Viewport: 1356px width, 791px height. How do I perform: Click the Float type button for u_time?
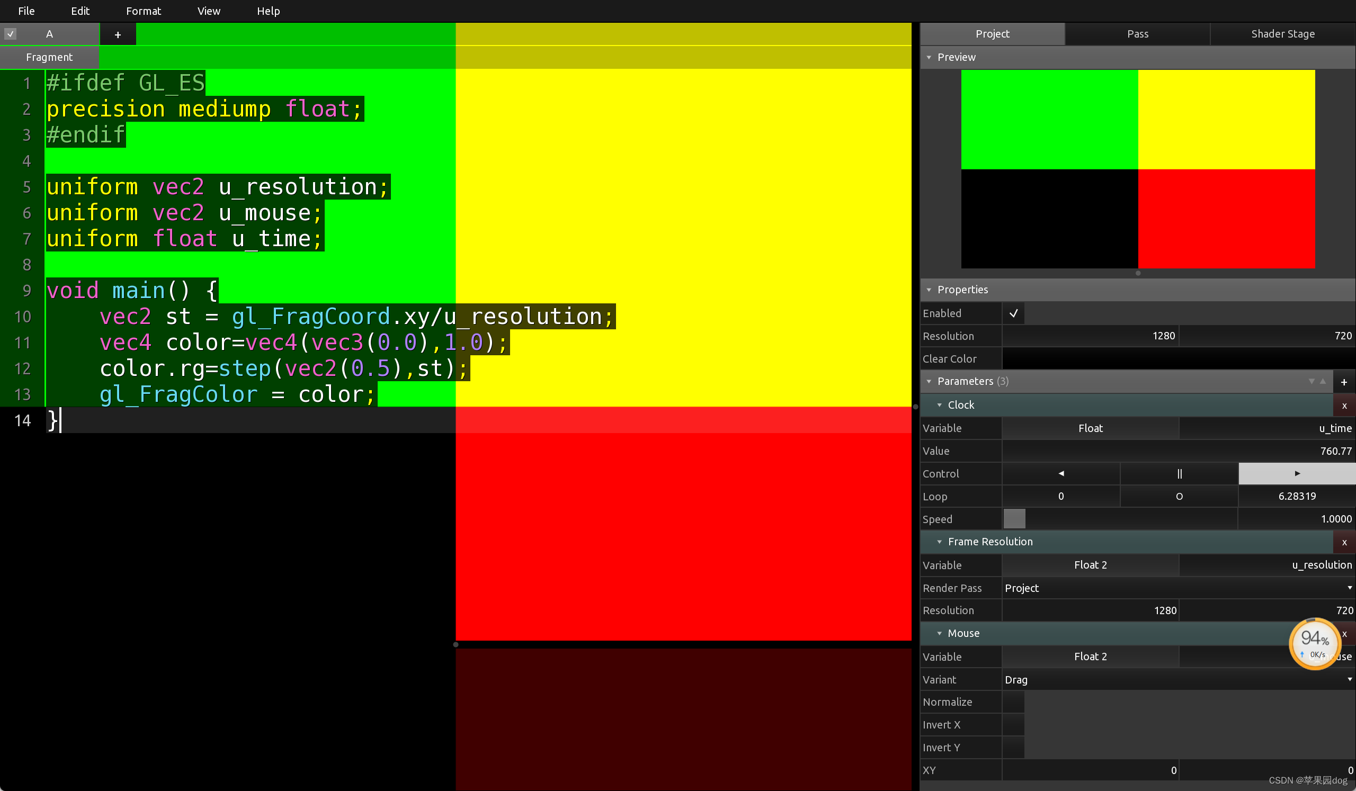pos(1090,428)
